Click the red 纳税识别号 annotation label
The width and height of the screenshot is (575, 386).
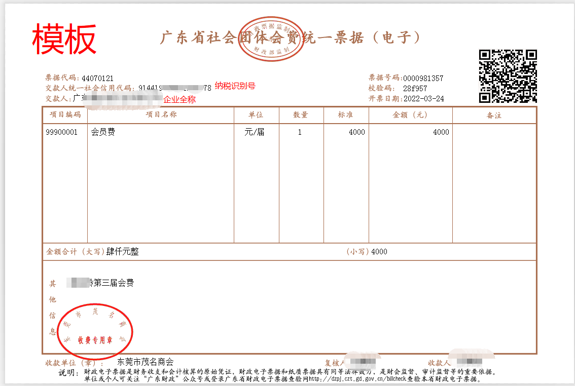[x=235, y=85]
